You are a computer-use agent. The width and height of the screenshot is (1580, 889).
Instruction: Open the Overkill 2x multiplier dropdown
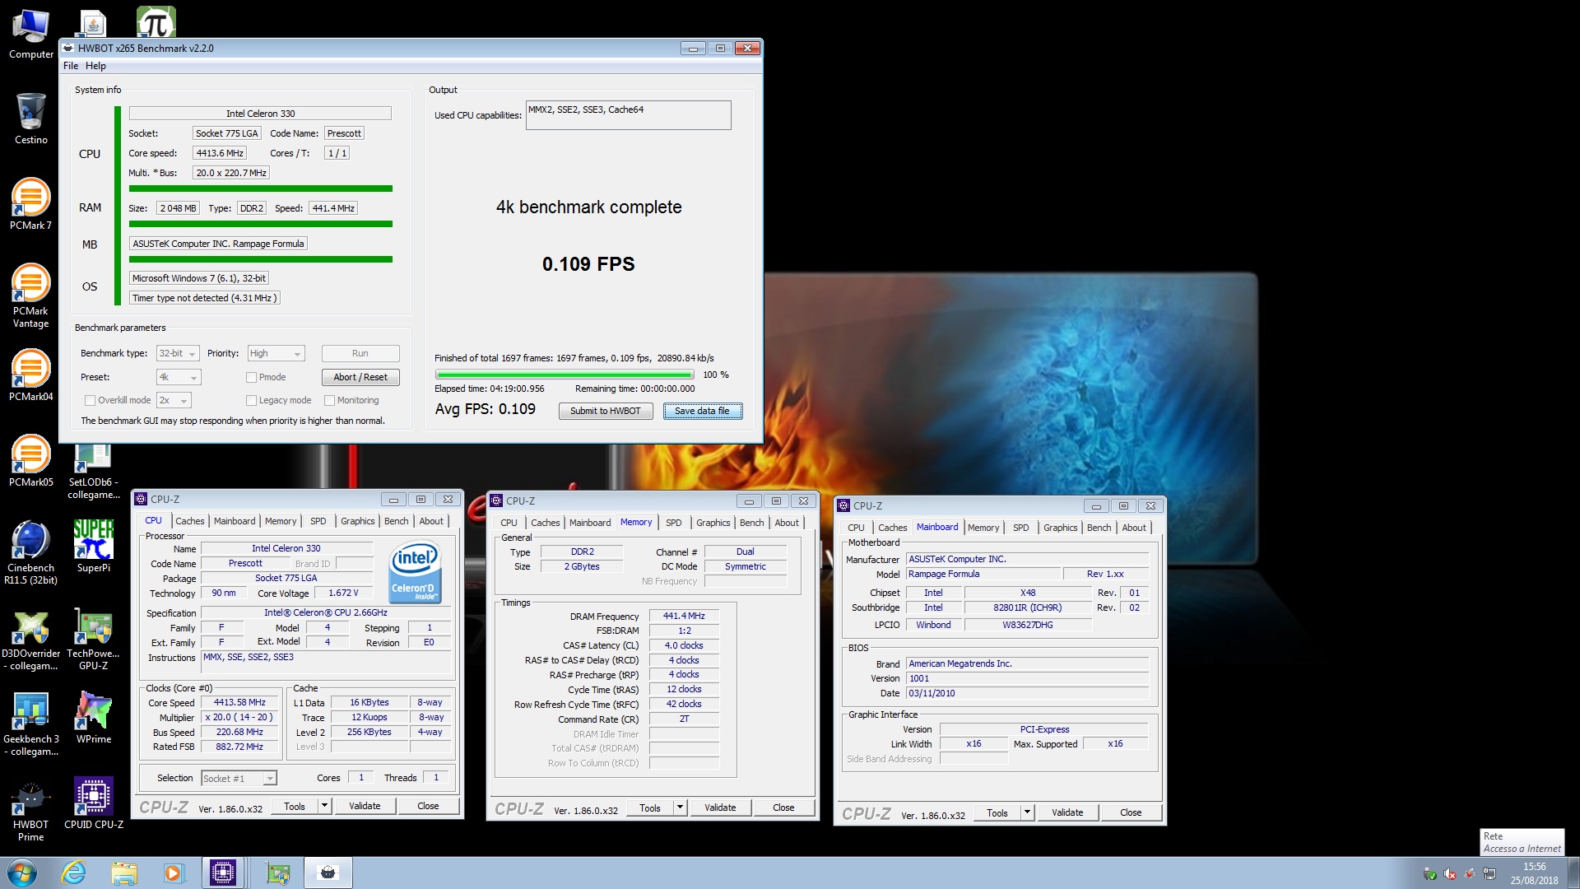(x=174, y=400)
